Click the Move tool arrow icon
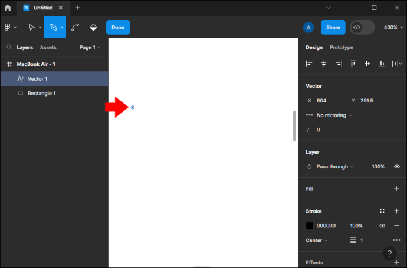 (x=32, y=27)
